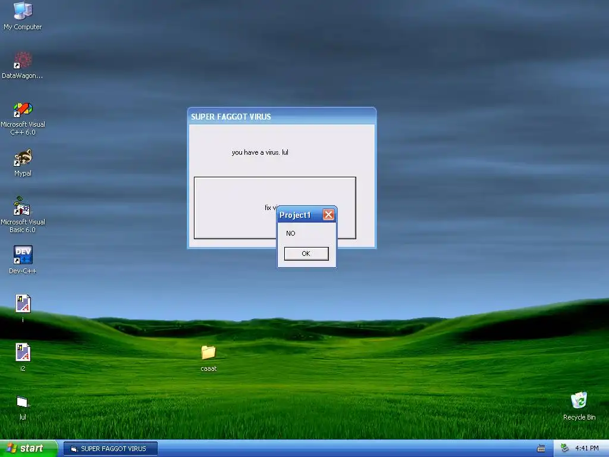Click the 'you have a virus. lul' text
Image resolution: width=609 pixels, height=457 pixels.
(x=260, y=152)
